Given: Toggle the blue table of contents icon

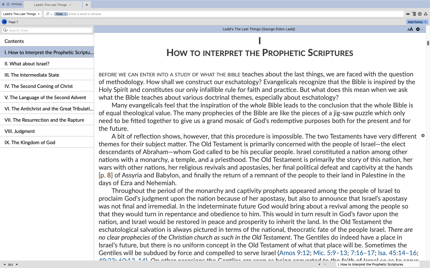Looking at the screenshot, I should [4, 22].
